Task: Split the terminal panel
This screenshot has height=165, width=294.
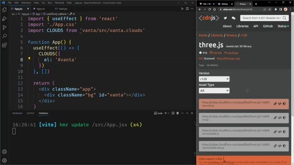Action: point(173,113)
